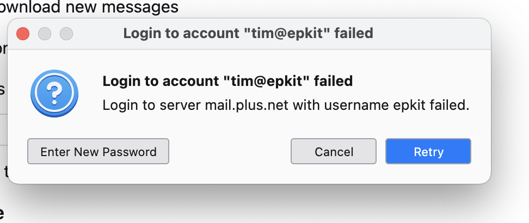Image resolution: width=529 pixels, height=223 pixels.
Task: Click the Retry button
Action: point(428,152)
